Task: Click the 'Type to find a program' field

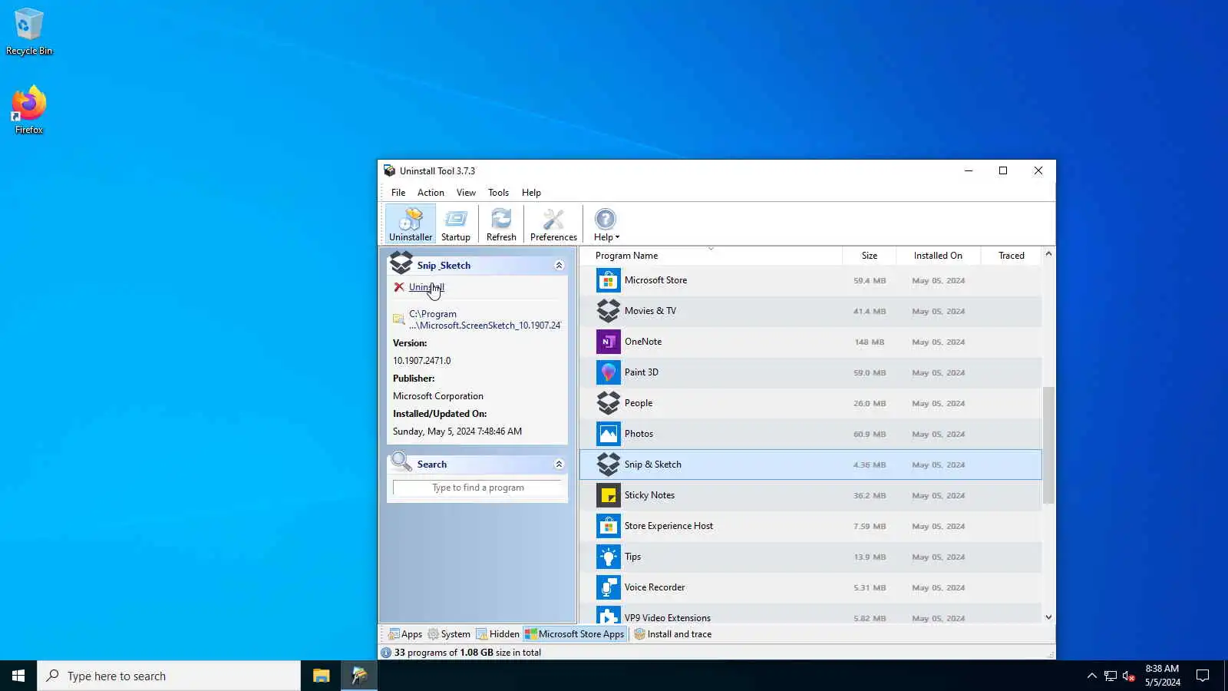Action: pyautogui.click(x=477, y=488)
